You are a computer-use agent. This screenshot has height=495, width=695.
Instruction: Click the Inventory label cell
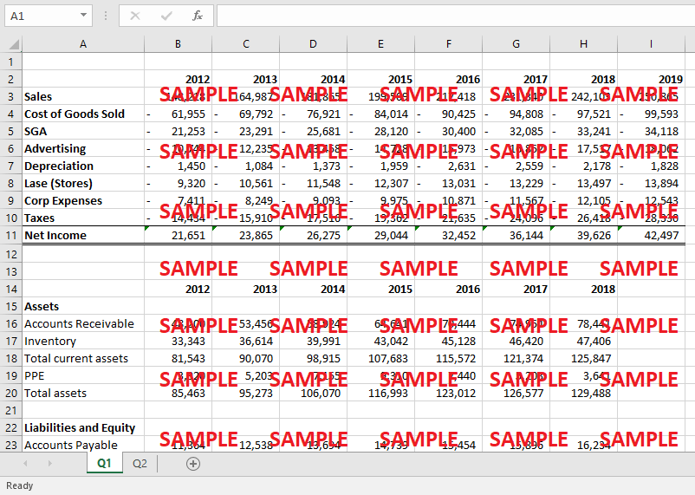click(x=83, y=341)
